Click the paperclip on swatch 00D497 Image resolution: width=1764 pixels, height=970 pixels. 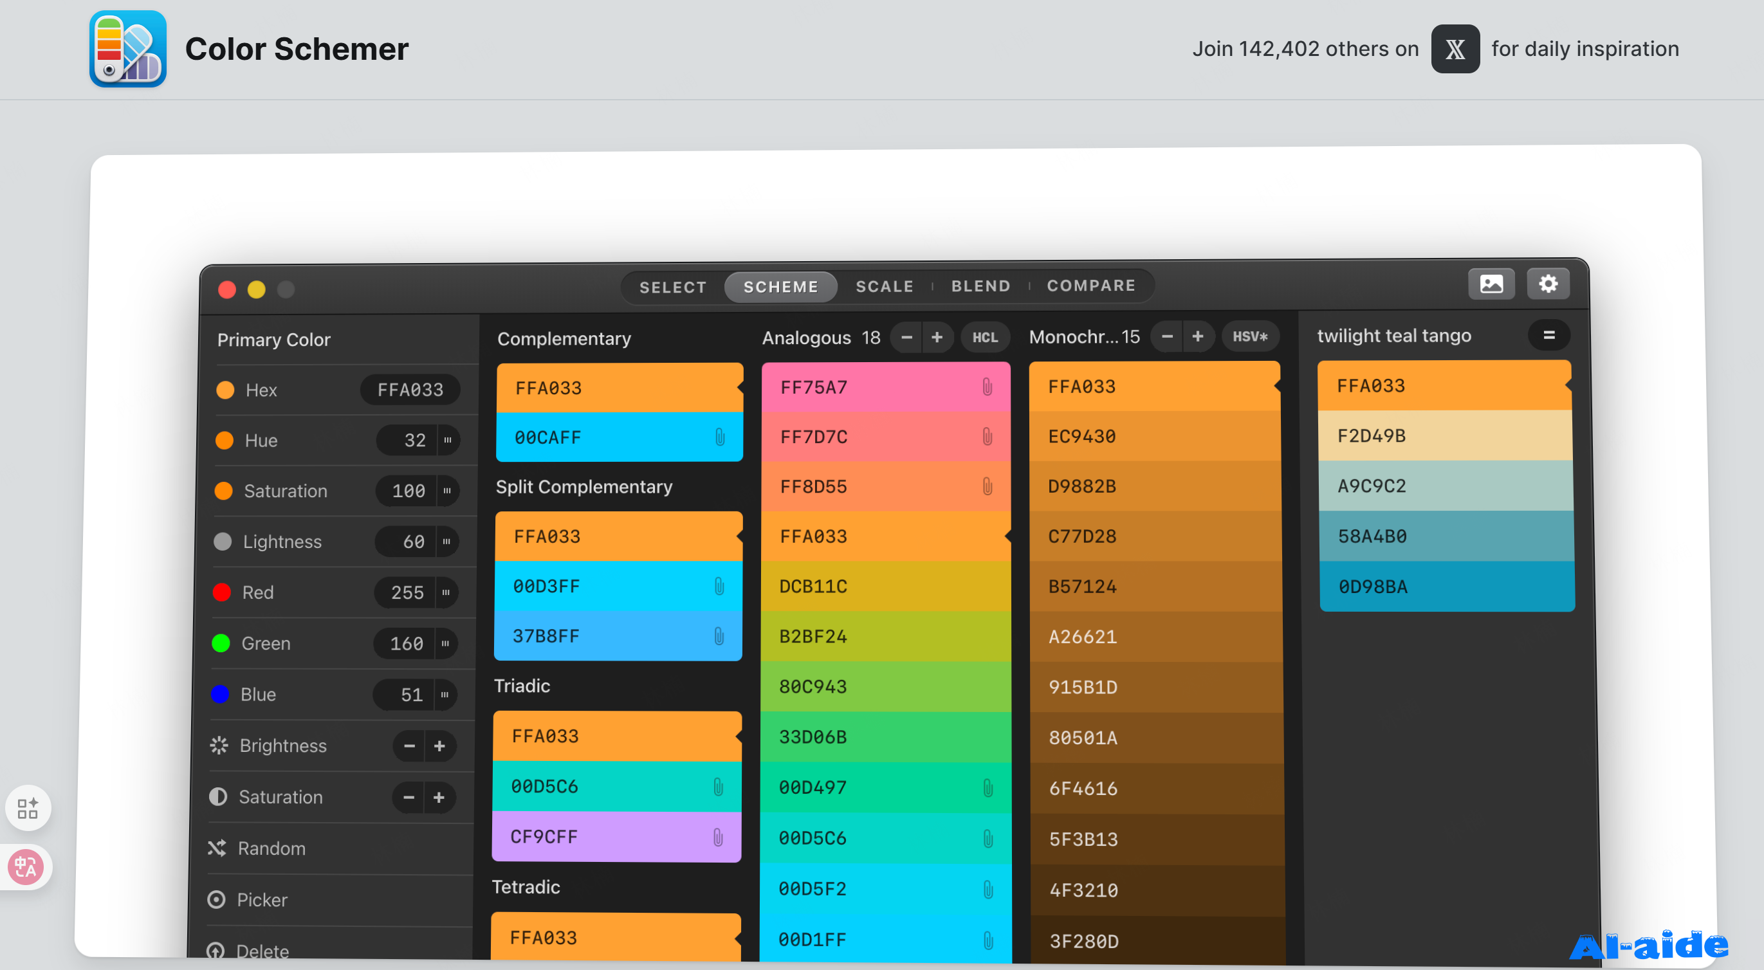coord(988,788)
